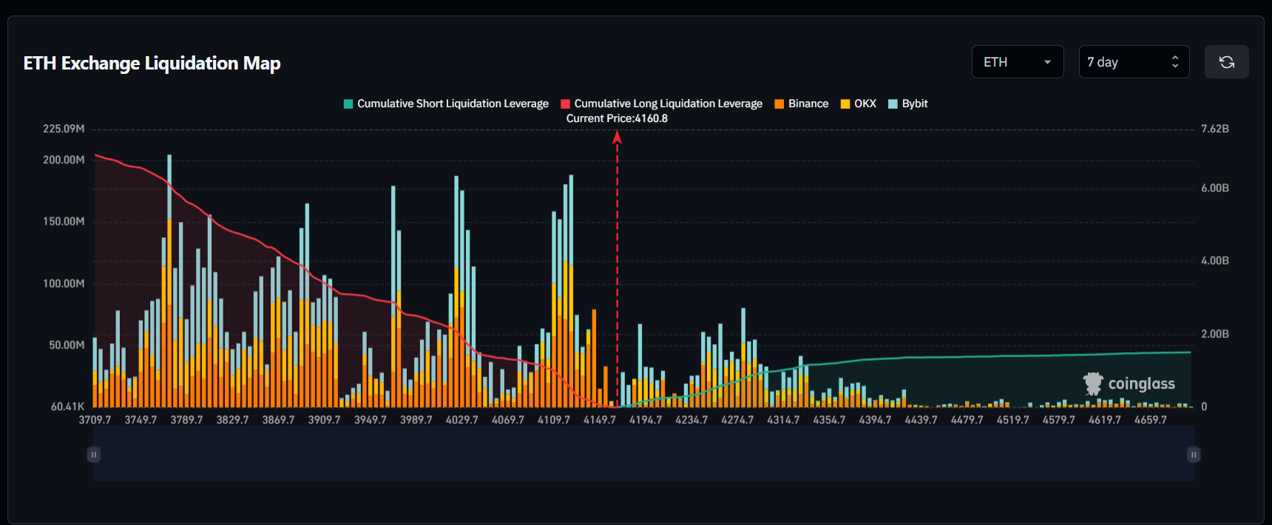Click the ETH Exchange Liquidation Map title
The width and height of the screenshot is (1272, 525).
[x=152, y=64]
